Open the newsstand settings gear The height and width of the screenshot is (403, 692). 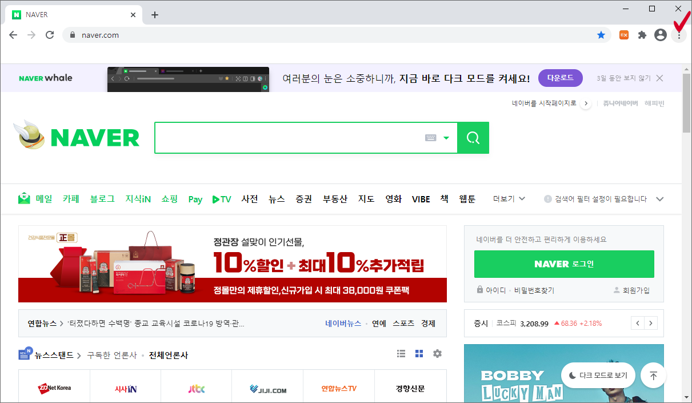tap(437, 354)
